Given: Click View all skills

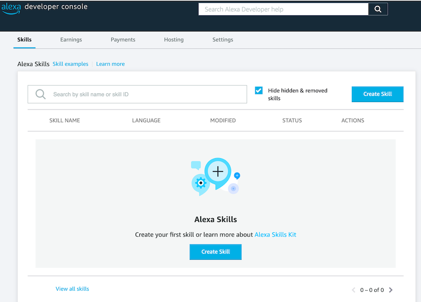Looking at the screenshot, I should coord(72,288).
